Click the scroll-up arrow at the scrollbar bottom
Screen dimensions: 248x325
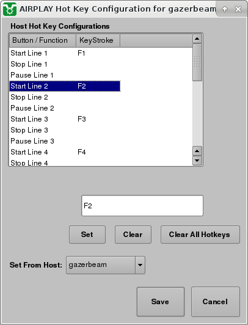point(197,151)
